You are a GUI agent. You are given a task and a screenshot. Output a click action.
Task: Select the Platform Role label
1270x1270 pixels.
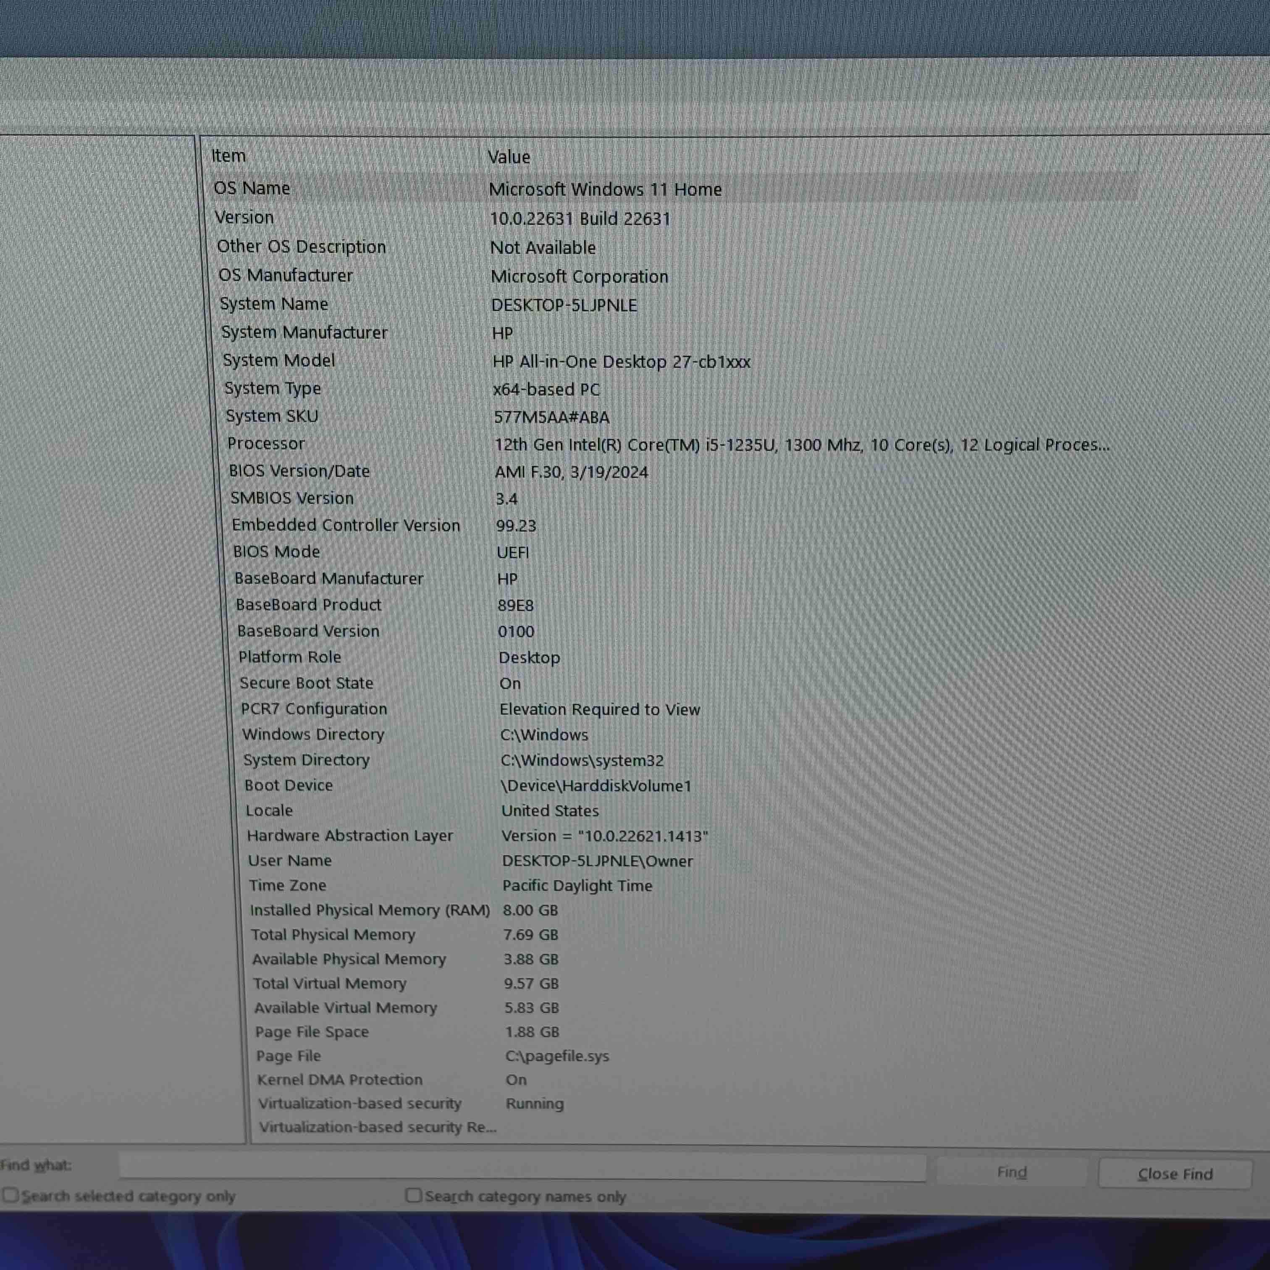289,657
